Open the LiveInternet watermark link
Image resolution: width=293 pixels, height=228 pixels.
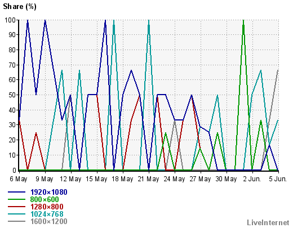268,222
